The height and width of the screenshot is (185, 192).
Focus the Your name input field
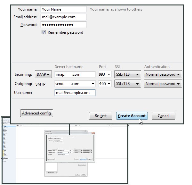[63, 9]
